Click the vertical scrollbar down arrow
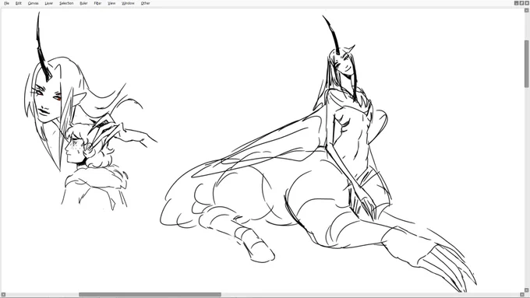 point(527,290)
